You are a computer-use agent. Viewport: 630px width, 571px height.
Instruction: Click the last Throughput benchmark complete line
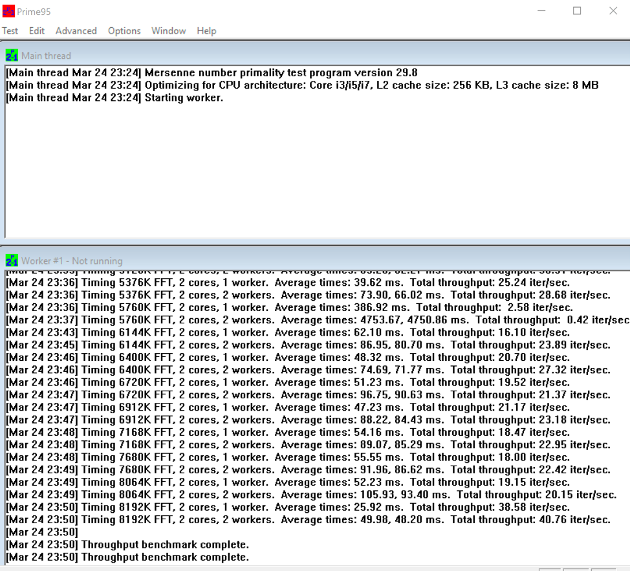[127, 557]
